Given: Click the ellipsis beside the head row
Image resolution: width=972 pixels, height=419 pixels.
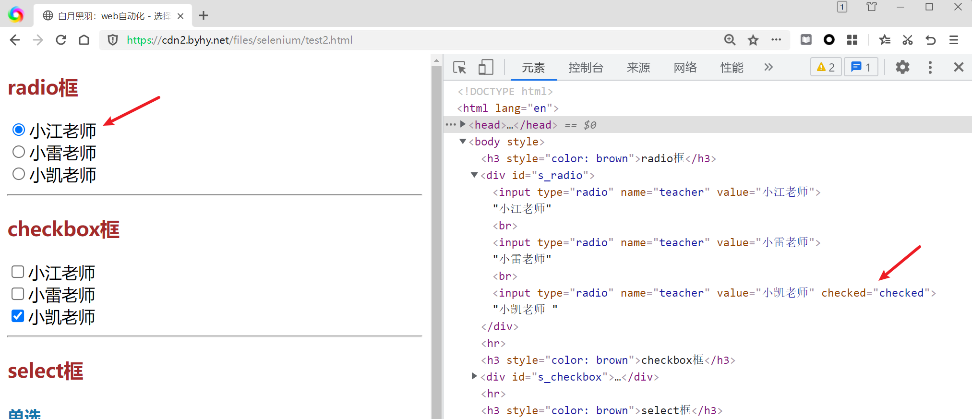Looking at the screenshot, I should (x=451, y=124).
